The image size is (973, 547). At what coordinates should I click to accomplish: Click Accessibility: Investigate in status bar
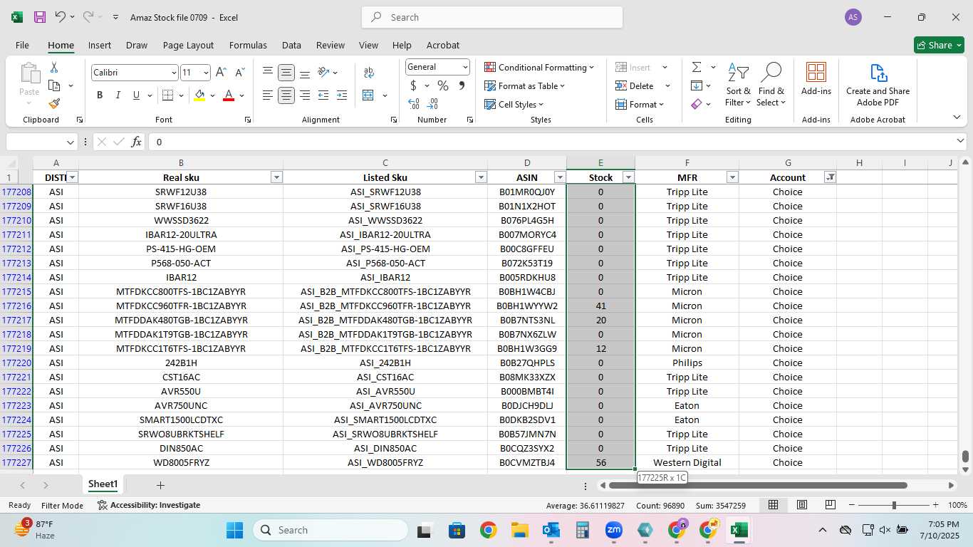point(149,505)
